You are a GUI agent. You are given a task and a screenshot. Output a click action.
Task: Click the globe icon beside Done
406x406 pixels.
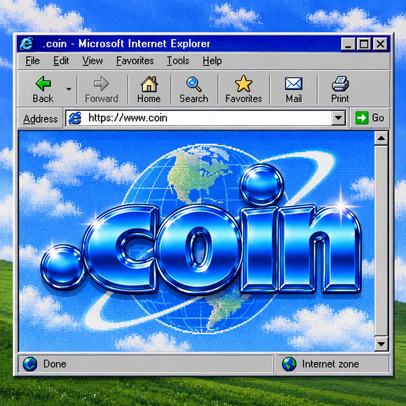click(30, 364)
